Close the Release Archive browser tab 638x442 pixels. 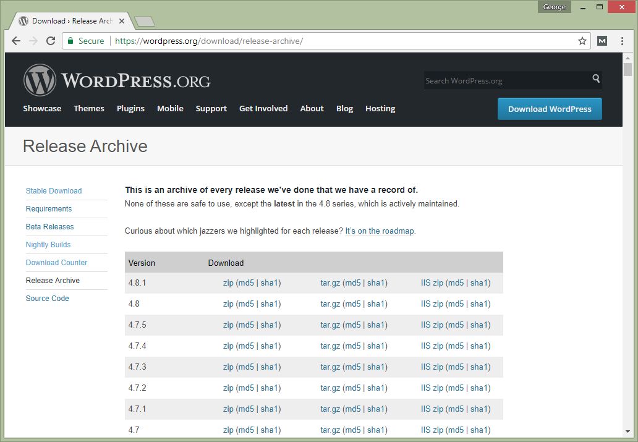click(x=122, y=21)
